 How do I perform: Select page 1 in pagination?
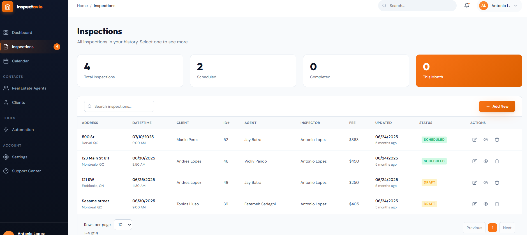(x=493, y=228)
